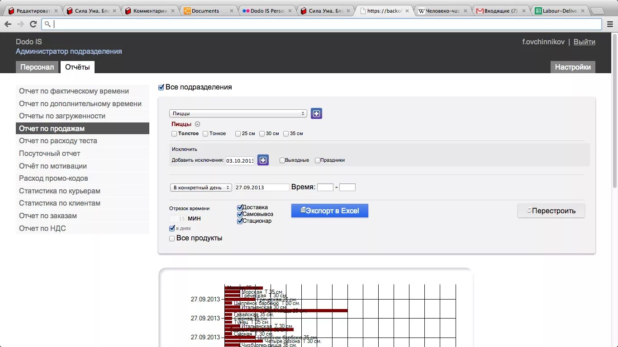Viewport: 618px width, 347px height.
Task: Go back using the browser back arrow
Action: tap(8, 24)
